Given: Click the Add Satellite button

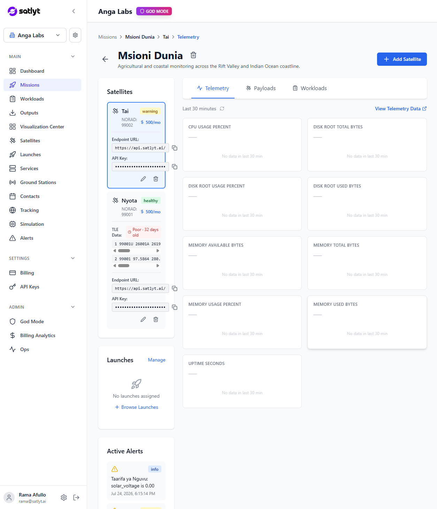Looking at the screenshot, I should (x=402, y=59).
